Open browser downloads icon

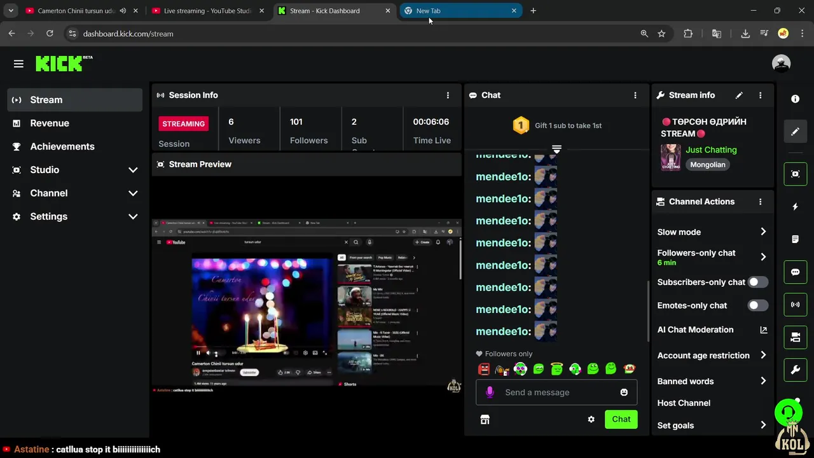tap(745, 34)
